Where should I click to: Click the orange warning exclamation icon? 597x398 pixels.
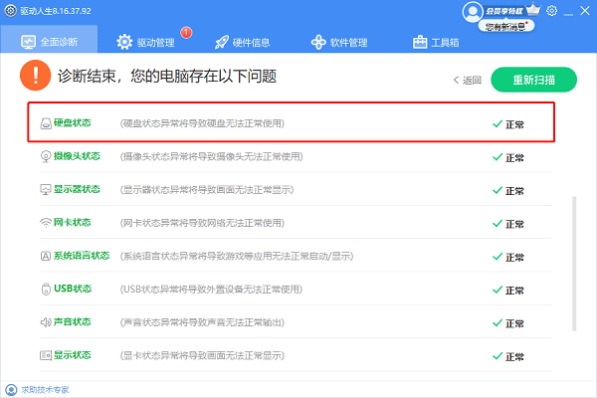[37, 76]
